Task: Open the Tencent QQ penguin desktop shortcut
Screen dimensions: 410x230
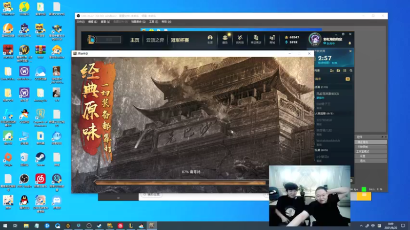Action: tap(24, 202)
